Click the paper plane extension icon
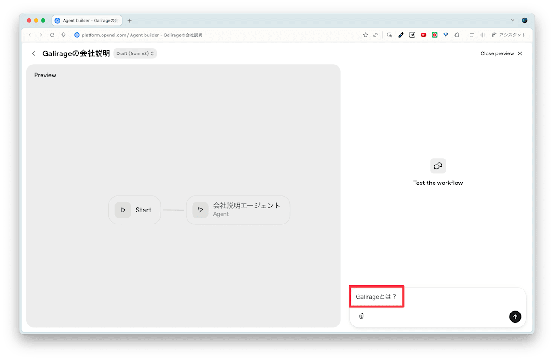Screen dimensions: 554x360 [x=412, y=35]
